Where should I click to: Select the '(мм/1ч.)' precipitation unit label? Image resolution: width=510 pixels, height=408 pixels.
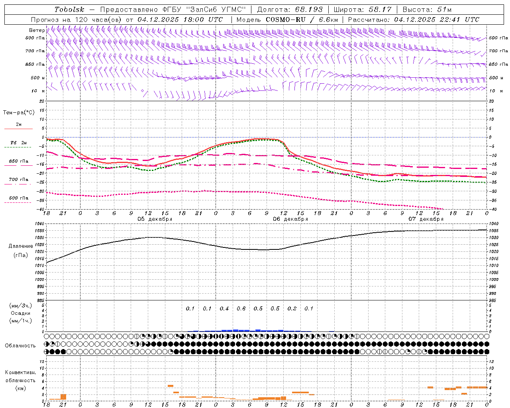point(21,321)
